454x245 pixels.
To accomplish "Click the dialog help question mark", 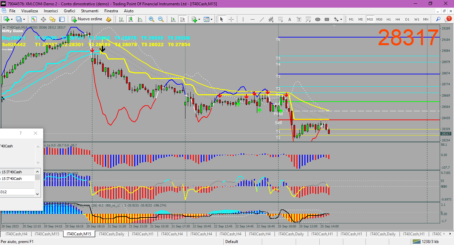I will (x=21, y=133).
